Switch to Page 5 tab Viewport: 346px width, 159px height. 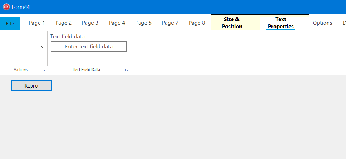pos(143,23)
